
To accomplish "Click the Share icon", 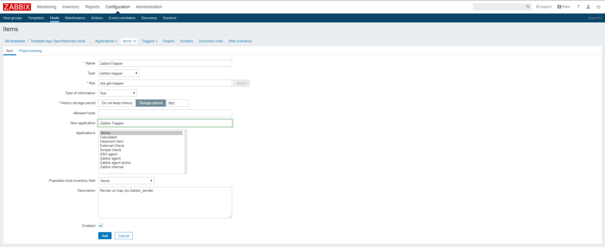I will (x=564, y=6).
